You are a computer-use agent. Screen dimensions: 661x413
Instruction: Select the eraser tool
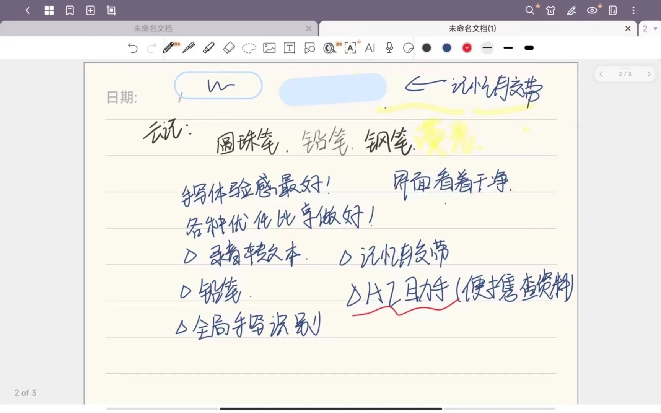pos(228,48)
